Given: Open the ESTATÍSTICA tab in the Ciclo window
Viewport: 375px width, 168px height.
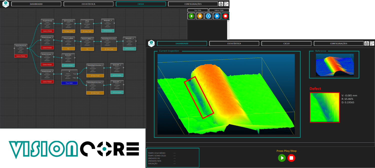Looking at the screenshot, I should (88, 4).
